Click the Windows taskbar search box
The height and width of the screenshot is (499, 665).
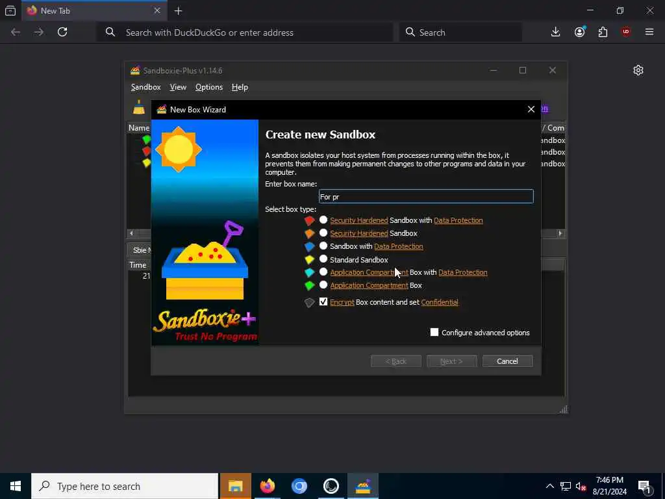(x=125, y=486)
